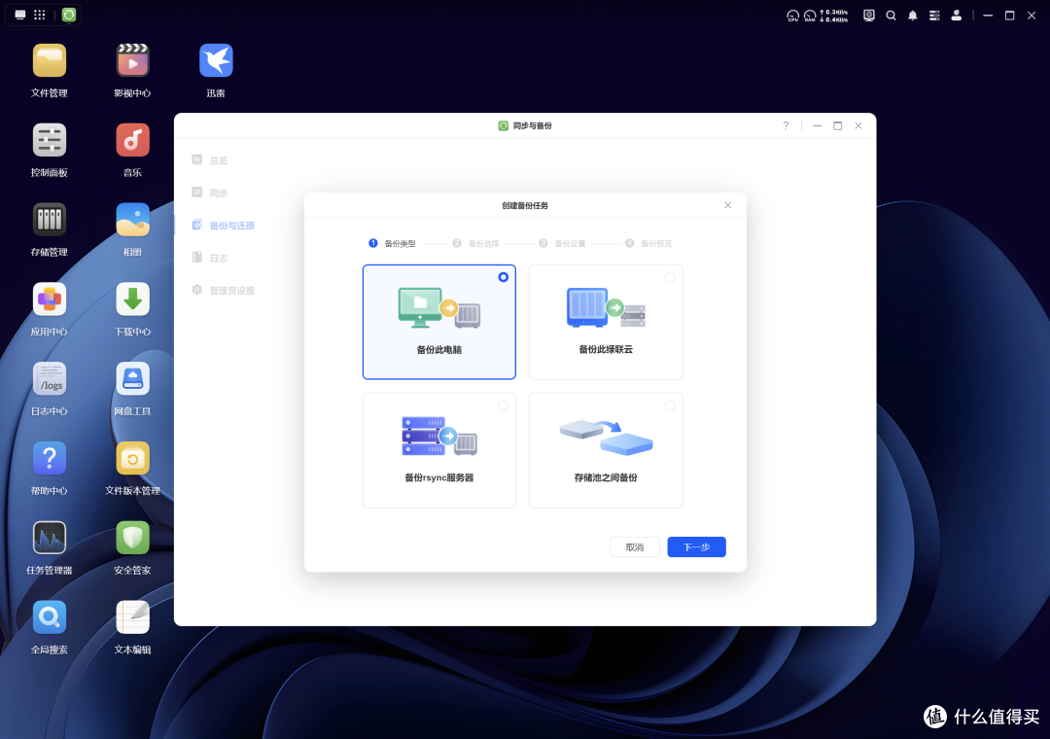Click the desktop view icon in top bar
Viewport: 1050px width, 739px height.
pos(20,15)
